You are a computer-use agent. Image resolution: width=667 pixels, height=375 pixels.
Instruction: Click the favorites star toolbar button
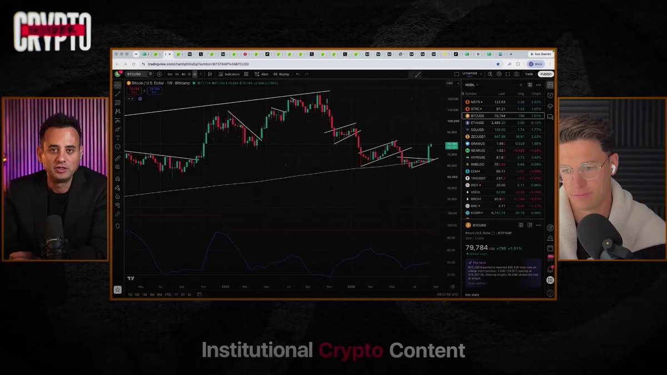click(x=117, y=289)
